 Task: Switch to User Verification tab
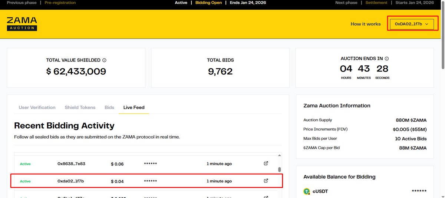(37, 108)
